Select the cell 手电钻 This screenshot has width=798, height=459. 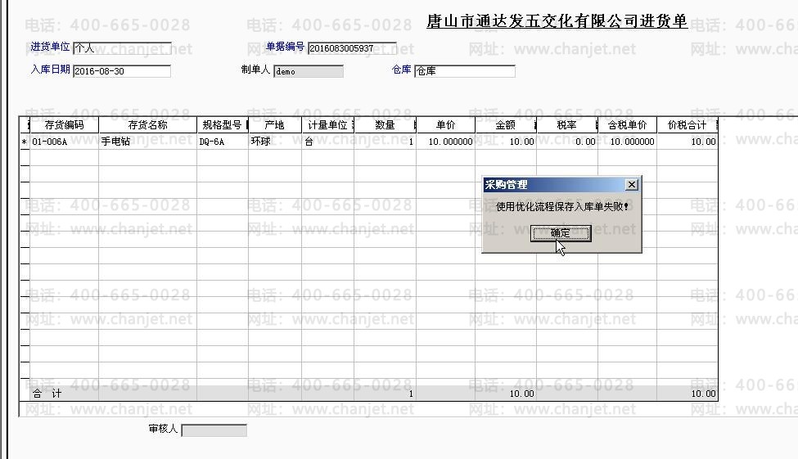click(x=147, y=142)
